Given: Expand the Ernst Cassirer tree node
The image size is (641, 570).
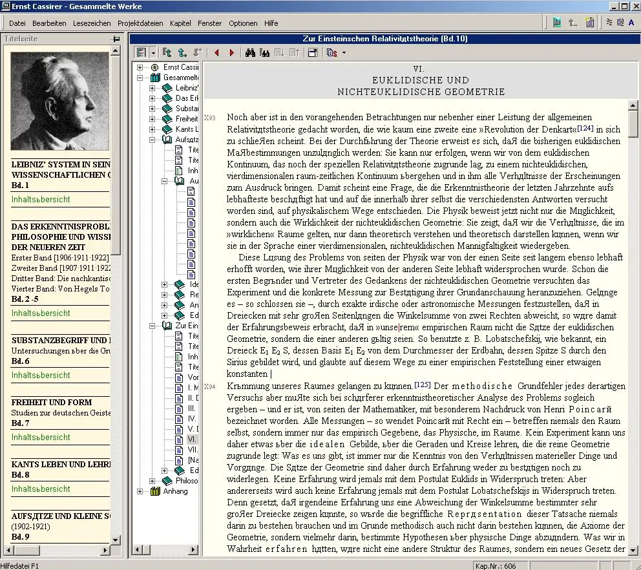Looking at the screenshot, I should 140,67.
